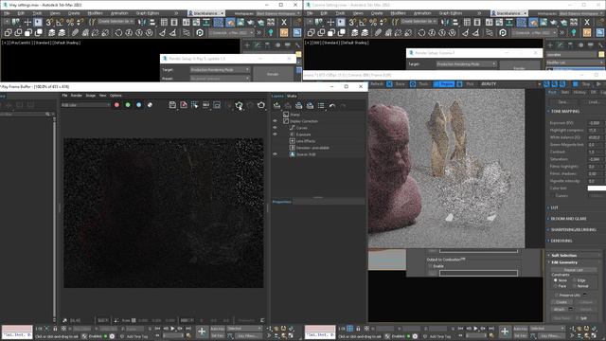Collapse the Soft Selection rollout
606x341 pixels.
pos(564,256)
